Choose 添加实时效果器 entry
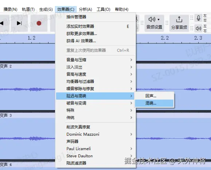Image resolution: width=211 pixels, height=170 pixels. click(x=95, y=26)
